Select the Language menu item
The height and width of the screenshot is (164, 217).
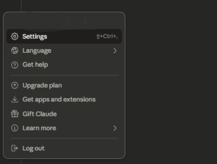pos(37,50)
